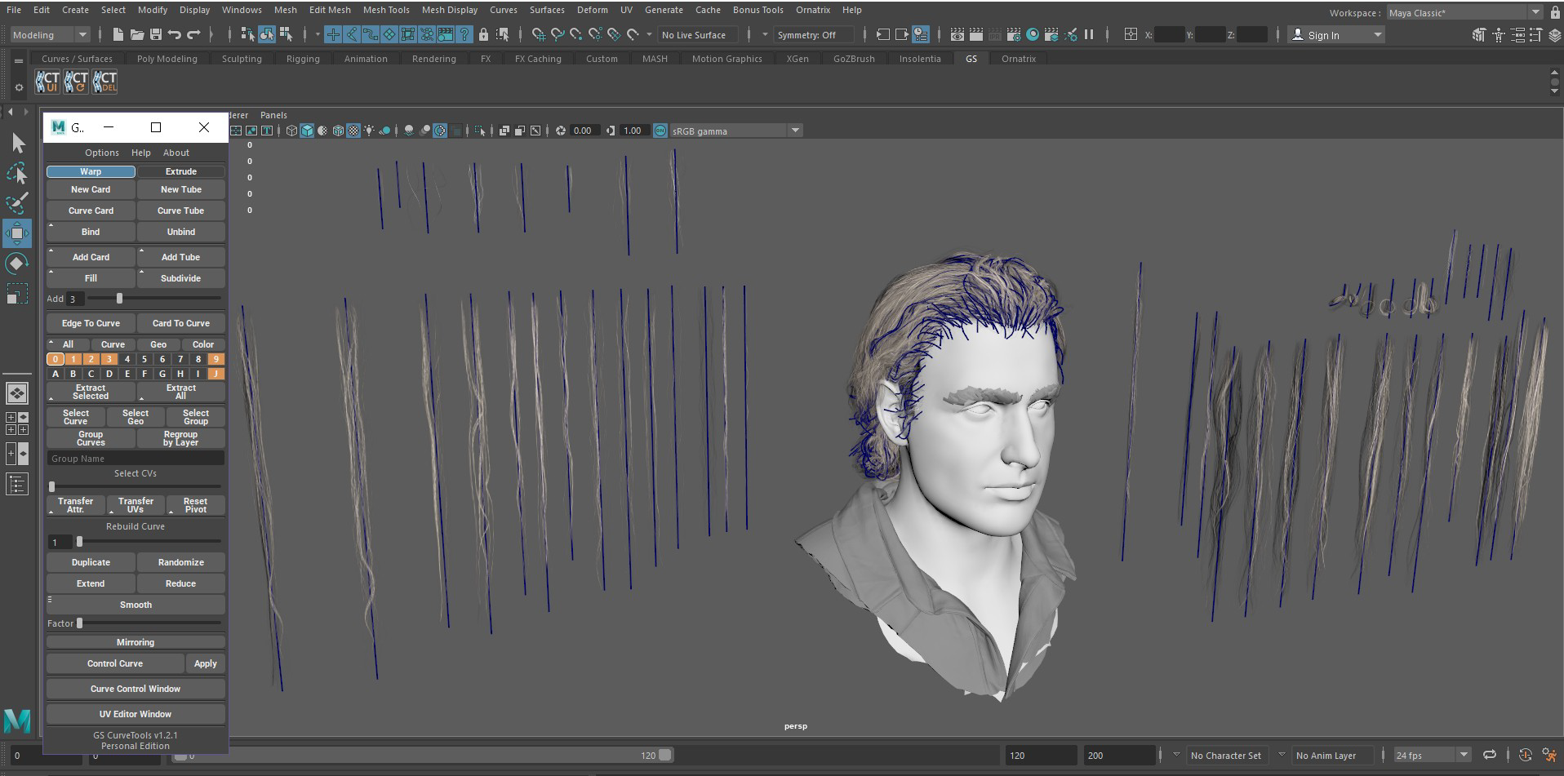Click the Group Name input field
This screenshot has width=1564, height=776.
[136, 459]
